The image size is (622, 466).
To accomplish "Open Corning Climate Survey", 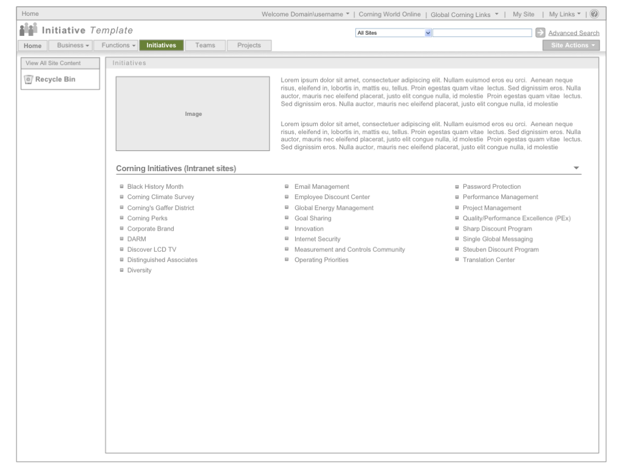I will 160,197.
